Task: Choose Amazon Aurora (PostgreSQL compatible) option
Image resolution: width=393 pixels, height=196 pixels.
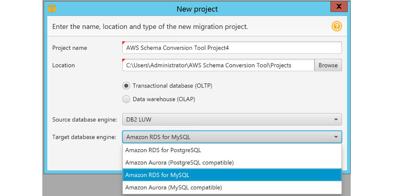Action: click(x=179, y=162)
